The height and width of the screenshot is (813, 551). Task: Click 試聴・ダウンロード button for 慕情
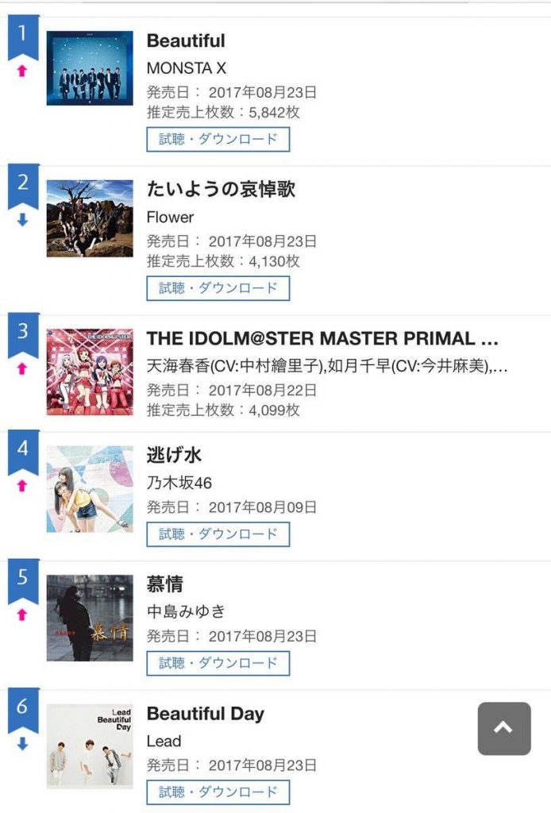pos(218,663)
